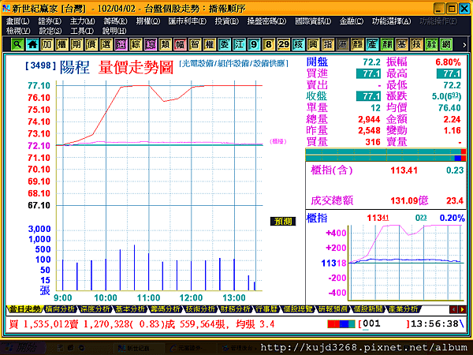This screenshot has width=473, height=355.
Task: Click the 預測 forecast button
Action: (283, 222)
